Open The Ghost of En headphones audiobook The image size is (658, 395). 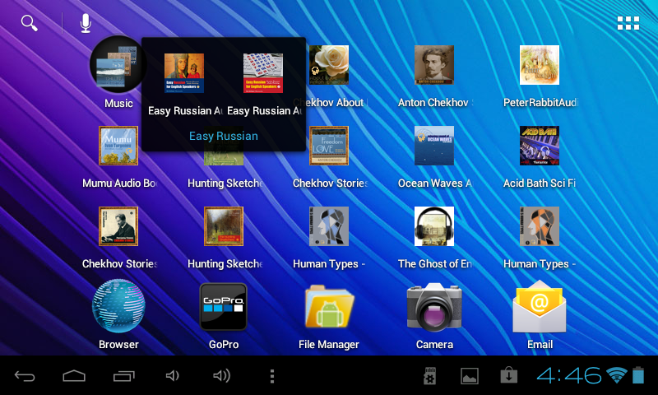[x=434, y=226]
